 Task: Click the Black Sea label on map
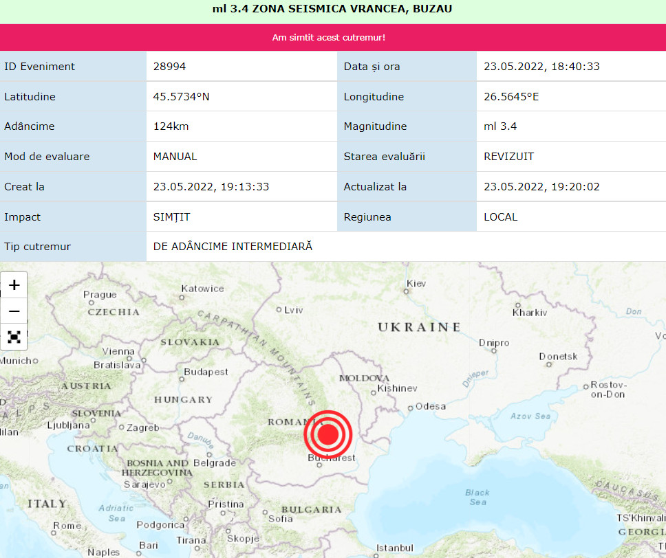coord(477,497)
